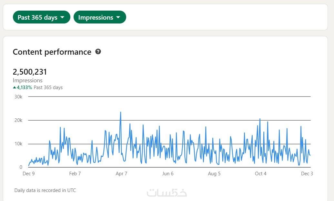Click the Content performance heading

(52, 52)
